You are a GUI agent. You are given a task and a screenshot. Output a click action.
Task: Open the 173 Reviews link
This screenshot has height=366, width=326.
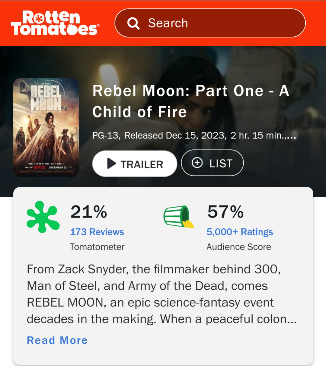(x=97, y=232)
